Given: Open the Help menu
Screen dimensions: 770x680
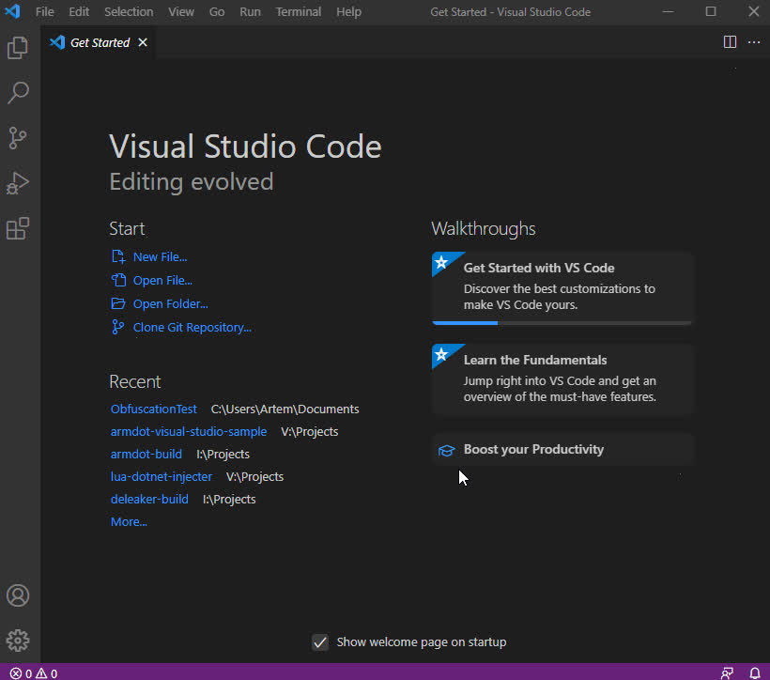Looking at the screenshot, I should point(348,11).
